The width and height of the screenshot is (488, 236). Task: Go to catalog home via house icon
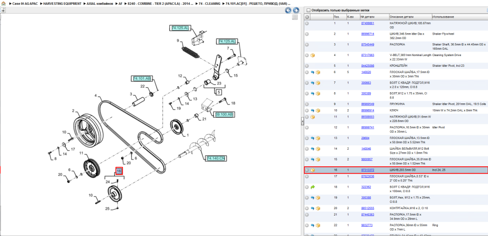click(x=3, y=3)
